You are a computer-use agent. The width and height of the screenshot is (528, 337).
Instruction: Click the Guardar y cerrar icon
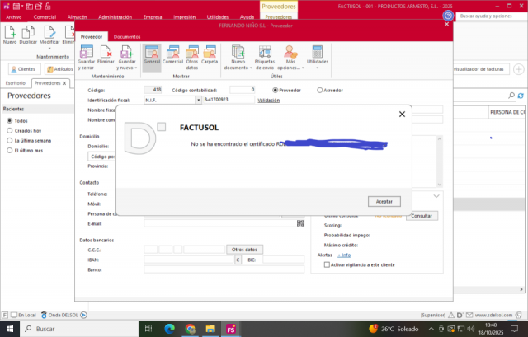point(86,52)
